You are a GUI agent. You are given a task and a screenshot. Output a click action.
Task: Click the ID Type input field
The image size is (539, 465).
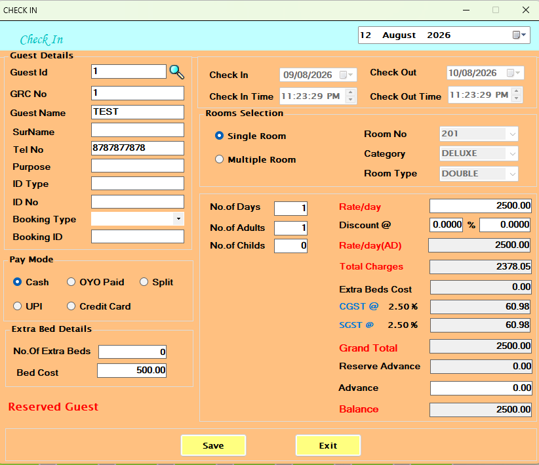point(138,184)
